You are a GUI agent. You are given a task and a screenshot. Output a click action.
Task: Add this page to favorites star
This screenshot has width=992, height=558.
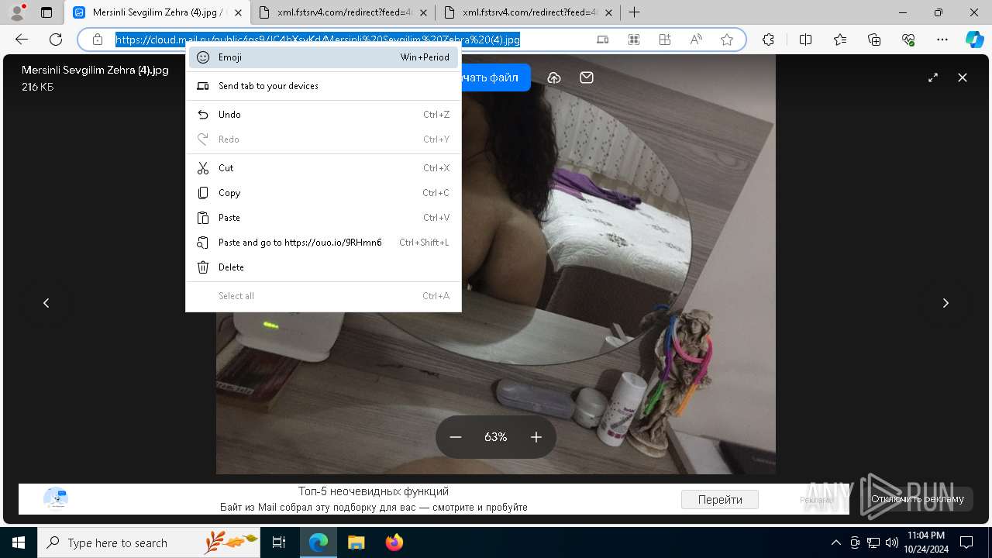tap(727, 40)
